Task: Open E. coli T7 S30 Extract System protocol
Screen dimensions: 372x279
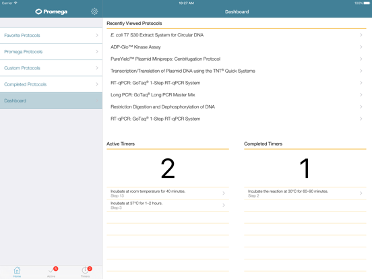Action: click(237, 35)
